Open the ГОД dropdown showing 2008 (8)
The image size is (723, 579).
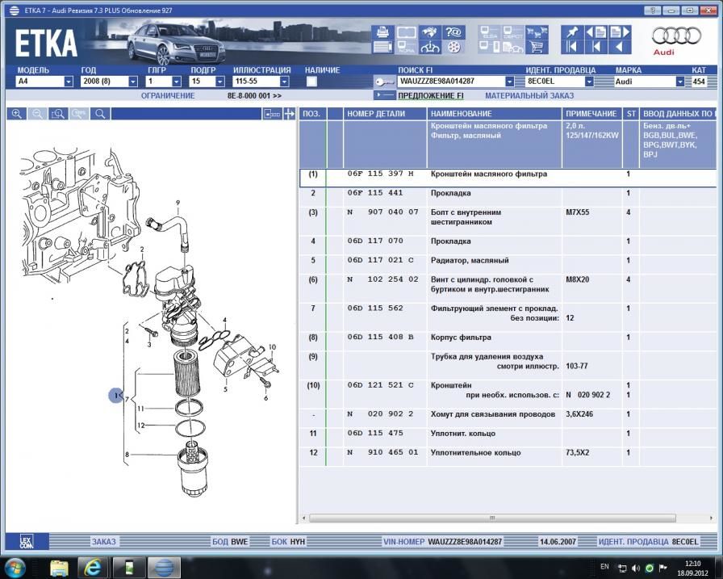pyautogui.click(x=132, y=82)
